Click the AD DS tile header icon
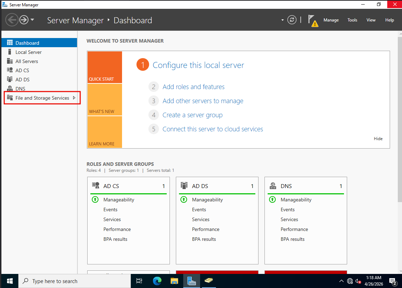402x288 pixels. click(x=184, y=186)
